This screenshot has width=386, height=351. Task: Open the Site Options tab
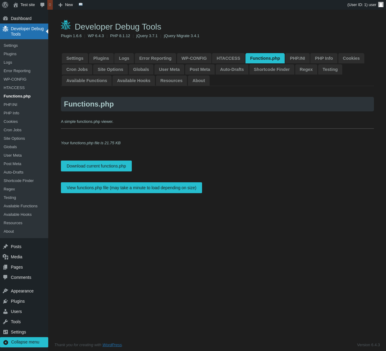tap(110, 69)
